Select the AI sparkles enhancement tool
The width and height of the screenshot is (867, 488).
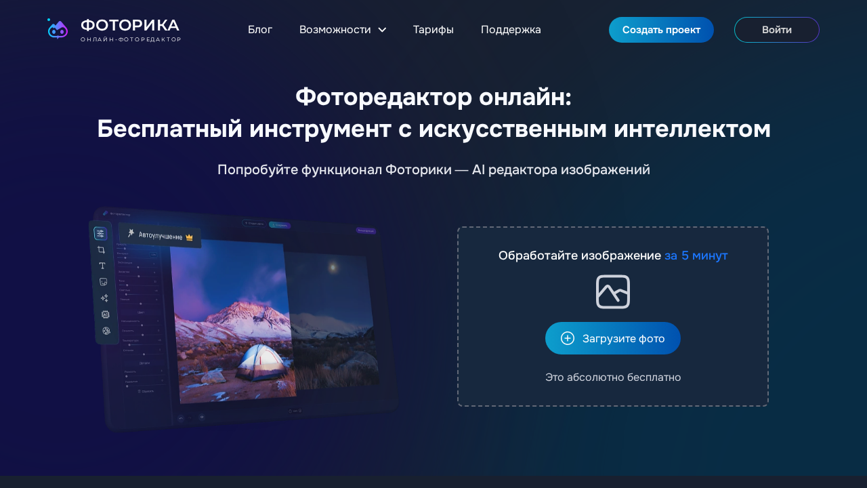pyautogui.click(x=104, y=298)
